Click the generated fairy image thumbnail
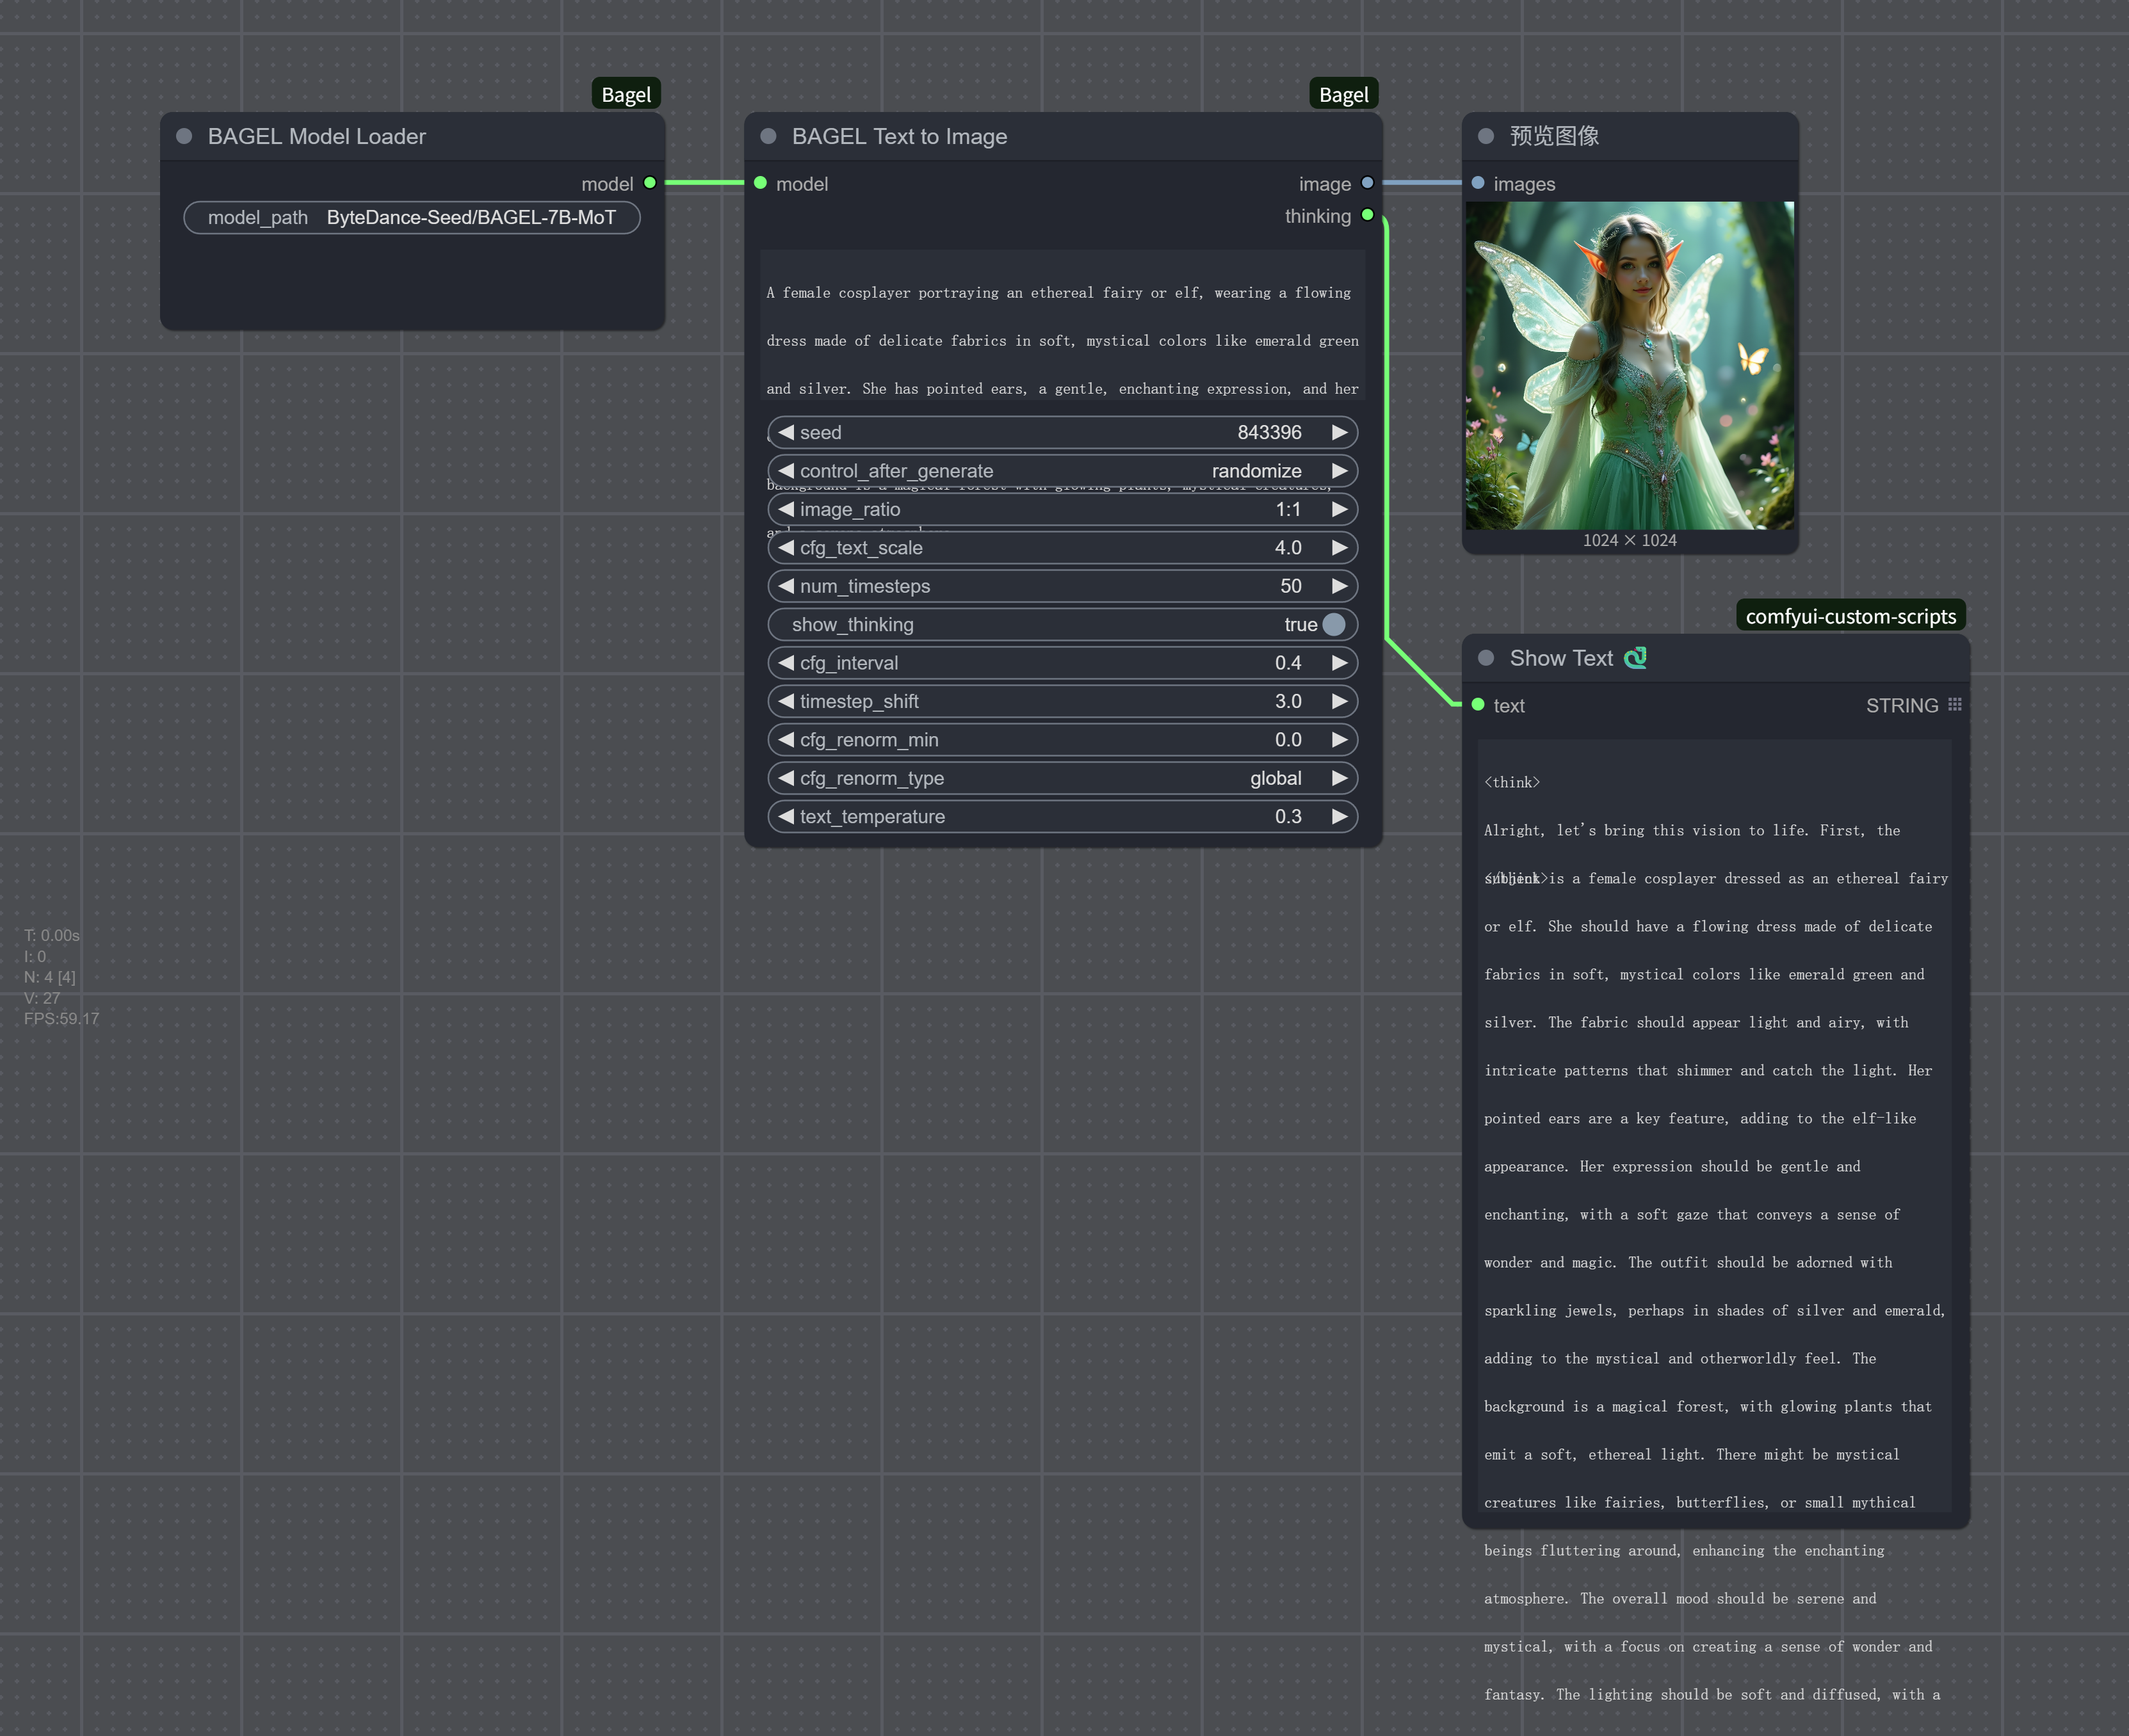Screen dimensions: 2129x1736 pyautogui.click(x=1629, y=365)
